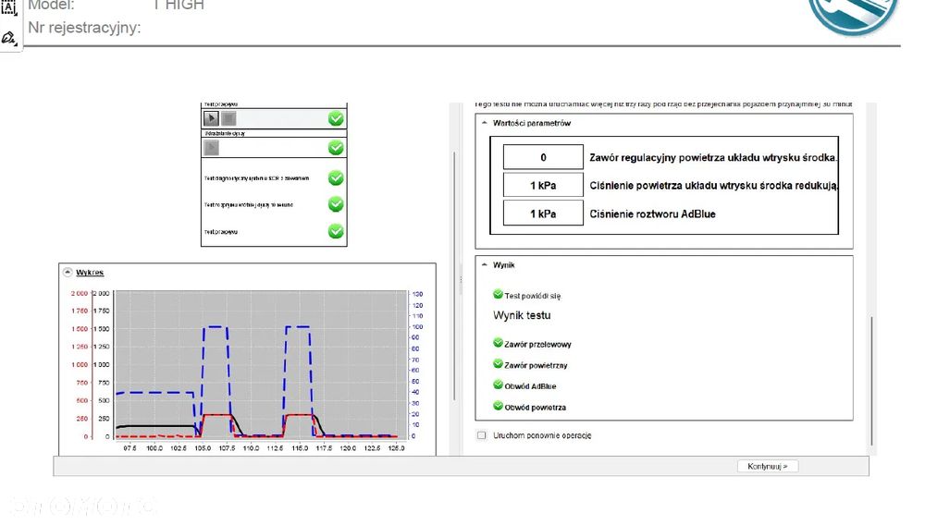Click the logo icon at top right

pyautogui.click(x=854, y=16)
